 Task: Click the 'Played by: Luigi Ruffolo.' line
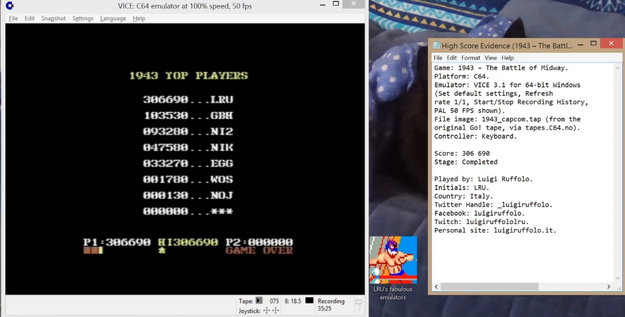click(483, 179)
